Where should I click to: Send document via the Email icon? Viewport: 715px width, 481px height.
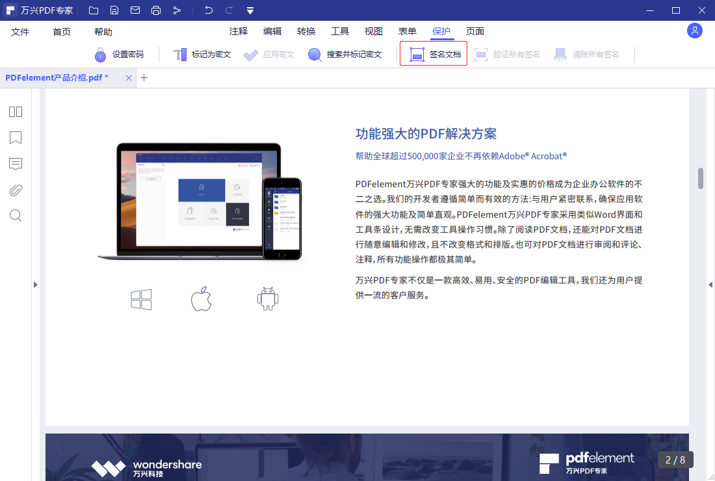(135, 10)
